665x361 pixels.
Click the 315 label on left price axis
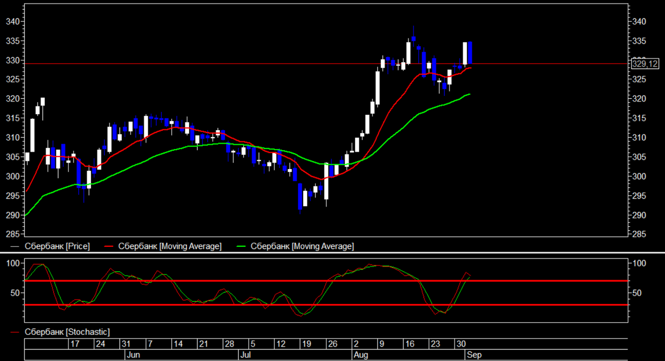click(13, 119)
